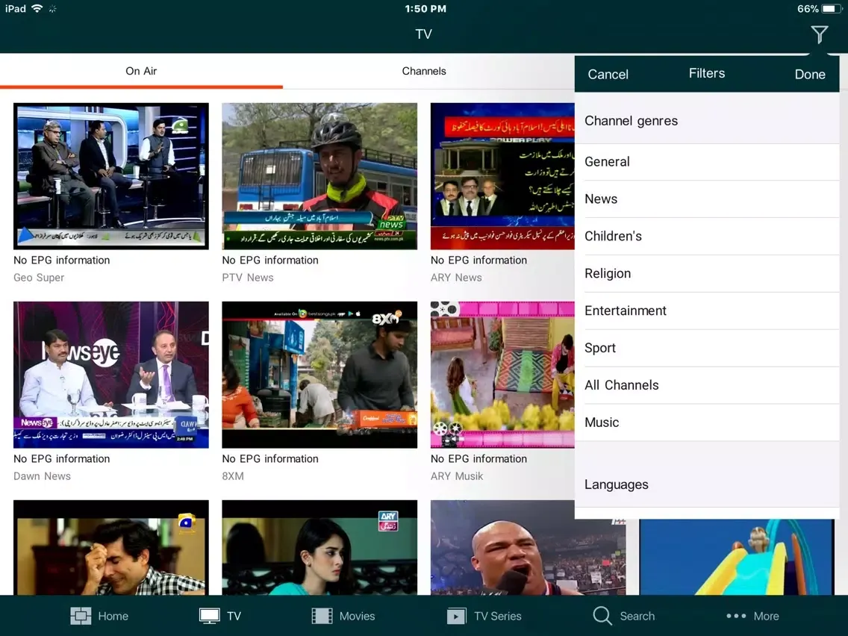
Task: Tap the ARY News channel name
Action: pyautogui.click(x=456, y=278)
